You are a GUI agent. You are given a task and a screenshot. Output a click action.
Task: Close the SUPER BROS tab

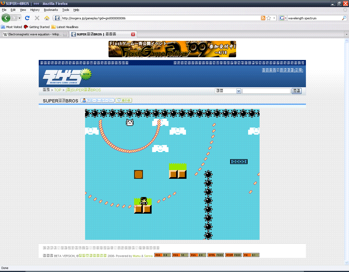(x=133, y=34)
